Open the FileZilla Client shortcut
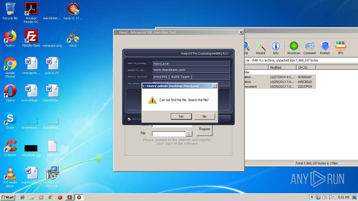The image size is (358, 201). 31,39
